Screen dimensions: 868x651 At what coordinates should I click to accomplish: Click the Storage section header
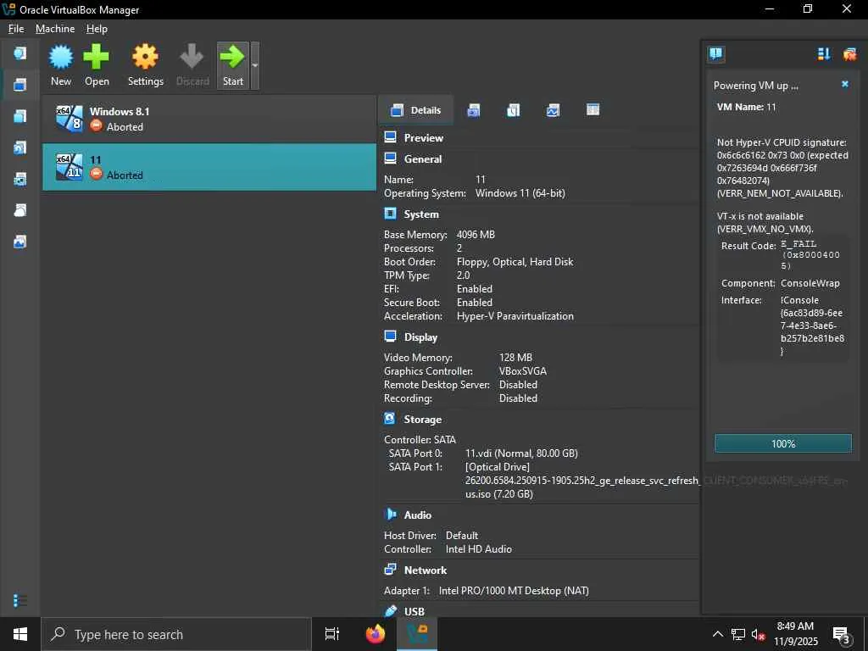point(422,420)
